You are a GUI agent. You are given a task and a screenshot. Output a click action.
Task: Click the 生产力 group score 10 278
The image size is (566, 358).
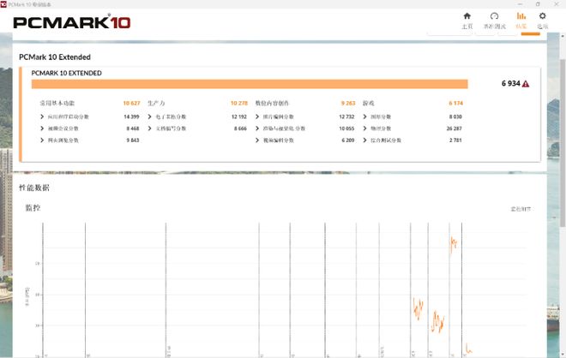point(239,103)
